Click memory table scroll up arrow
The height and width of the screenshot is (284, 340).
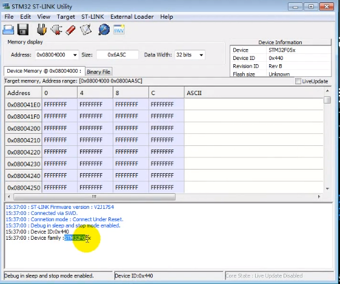[327, 91]
